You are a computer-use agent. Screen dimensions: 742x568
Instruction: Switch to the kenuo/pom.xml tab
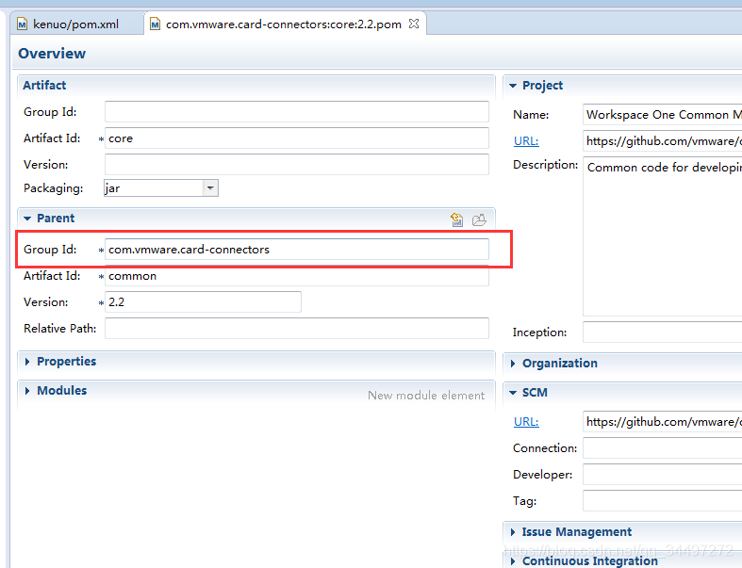coord(75,24)
